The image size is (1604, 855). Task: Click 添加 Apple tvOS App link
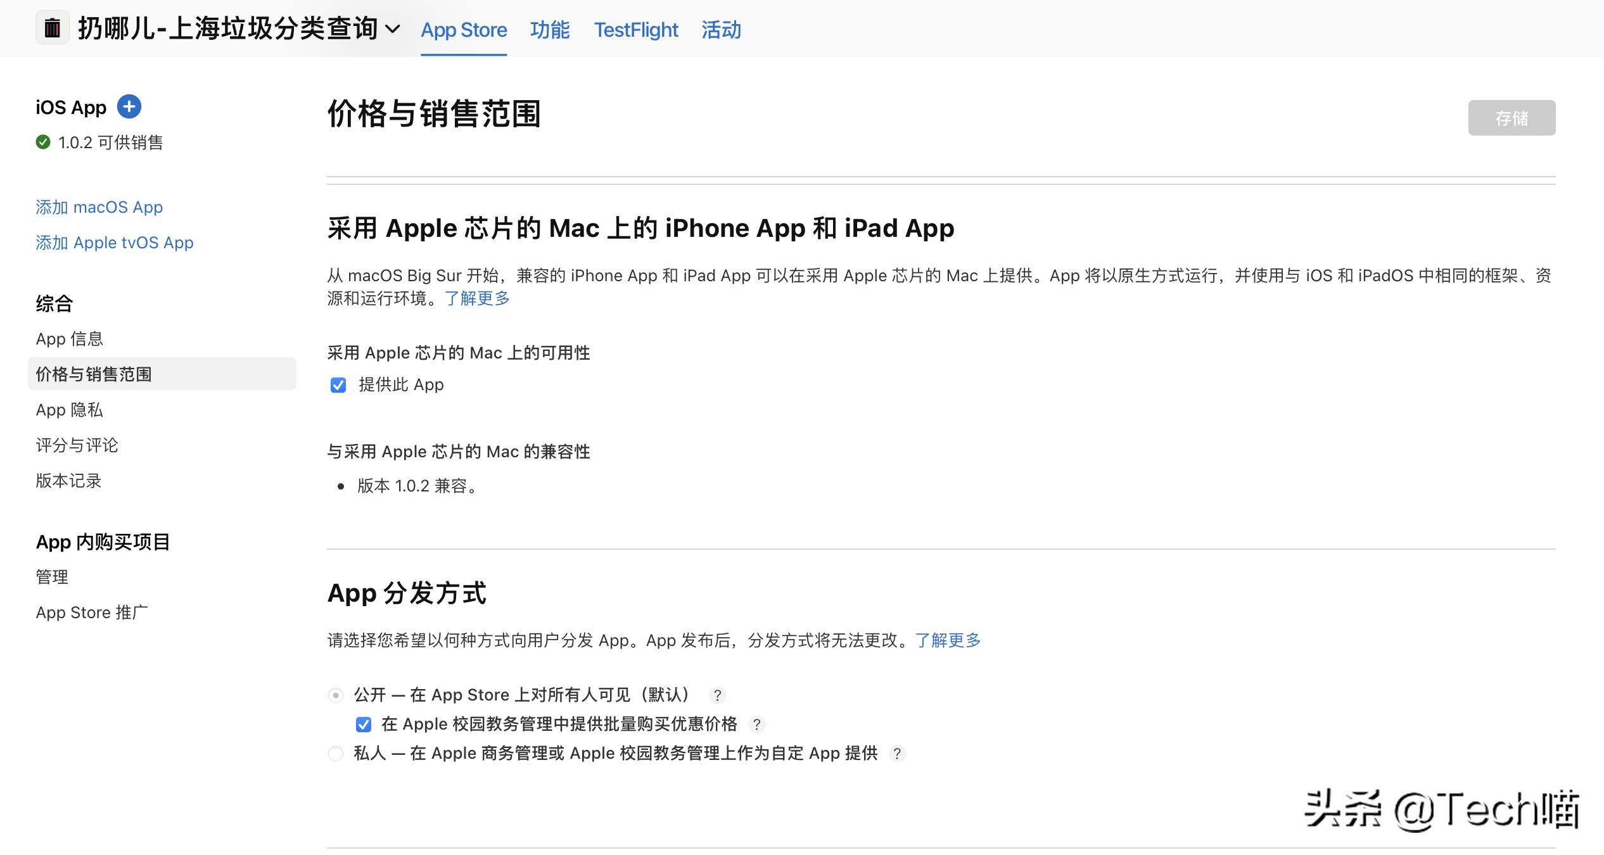[115, 243]
